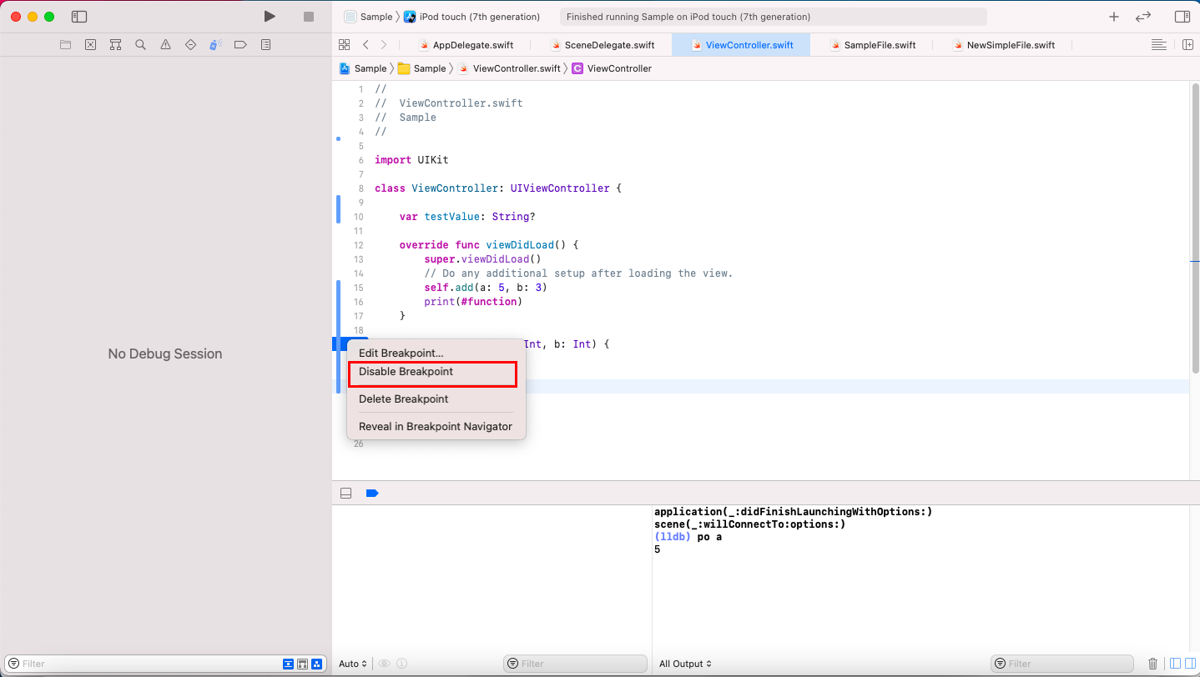Toggle the inspectors panel icon
Screen dimensions: 1200x677
pos(1182,17)
